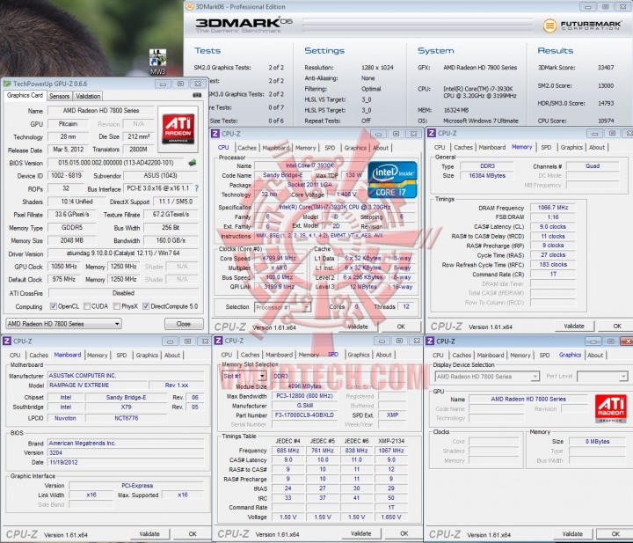Click the CPU Score value 10974
This screenshot has height=543, width=633.
(x=606, y=121)
